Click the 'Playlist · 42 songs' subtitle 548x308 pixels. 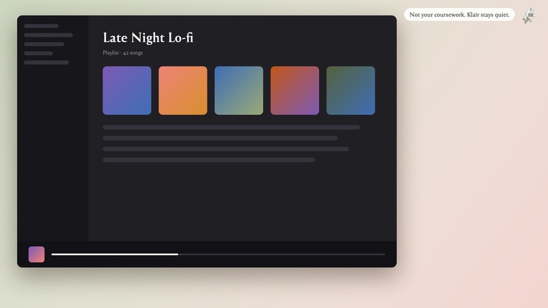(x=122, y=53)
